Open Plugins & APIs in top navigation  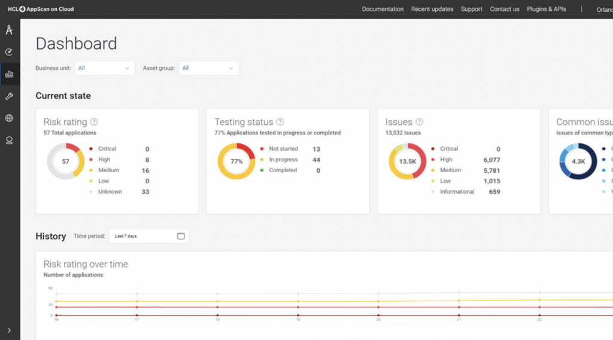tap(546, 9)
